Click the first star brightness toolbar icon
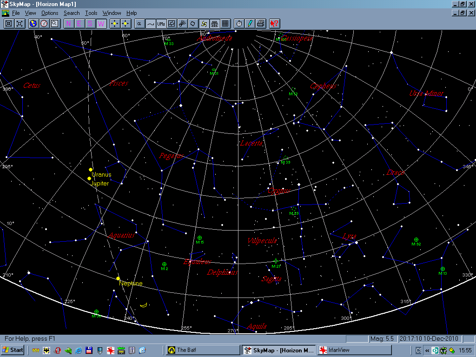This screenshot has height=357, width=476. click(115, 24)
